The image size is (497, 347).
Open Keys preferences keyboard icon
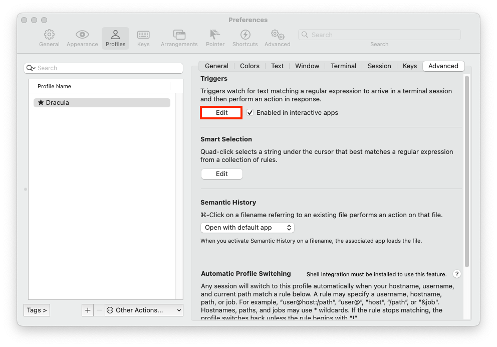click(143, 34)
